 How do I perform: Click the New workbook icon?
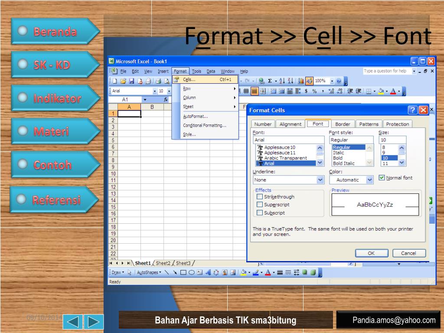pos(114,81)
